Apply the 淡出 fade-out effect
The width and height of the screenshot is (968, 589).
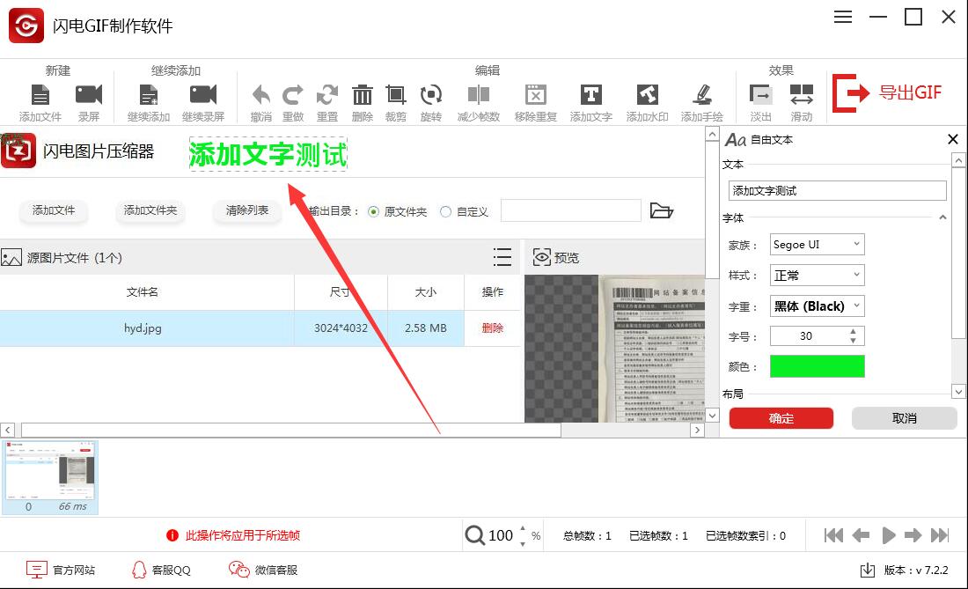(x=762, y=97)
